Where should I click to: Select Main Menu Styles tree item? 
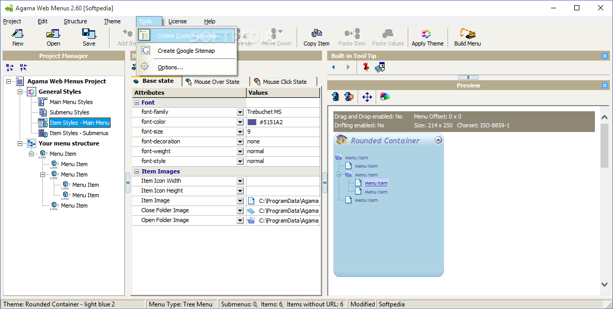point(71,102)
